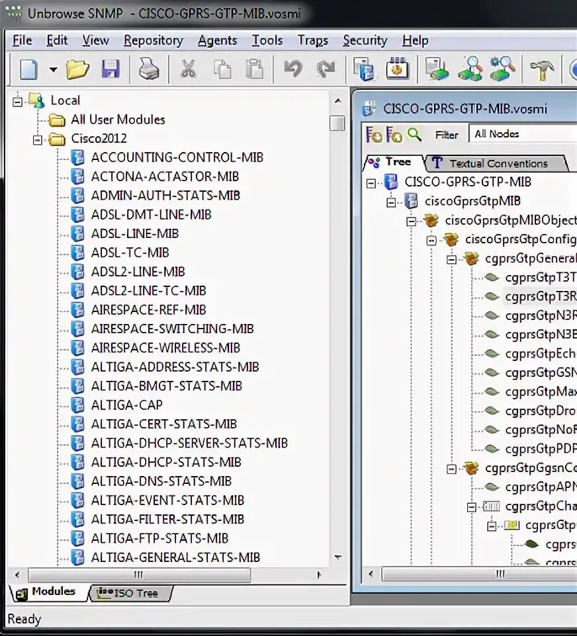This screenshot has width=577, height=636.
Task: Open the Security menu
Action: (x=365, y=40)
